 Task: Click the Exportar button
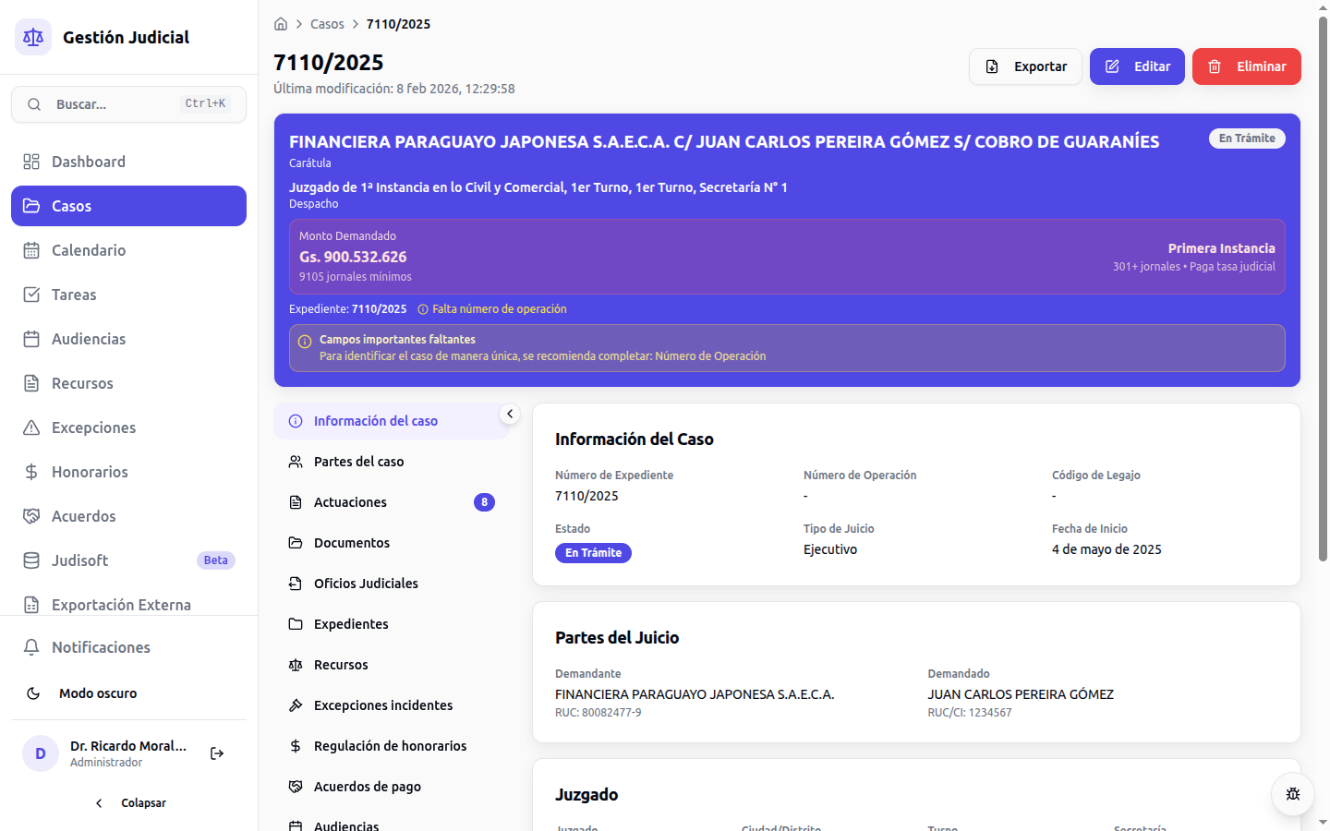pyautogui.click(x=1025, y=66)
